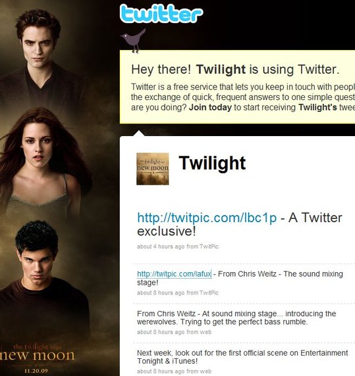Open the Twilight New Moon profile avatar
Screen dimensions: 355x376
coord(153,169)
